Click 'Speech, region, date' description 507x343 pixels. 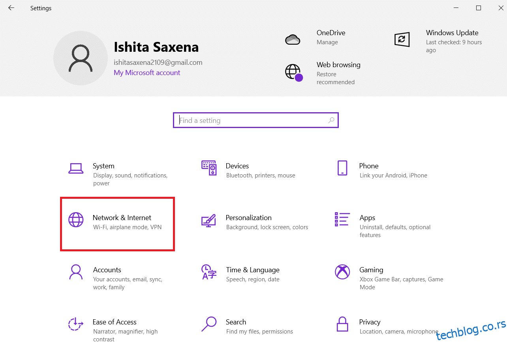pos(253,279)
